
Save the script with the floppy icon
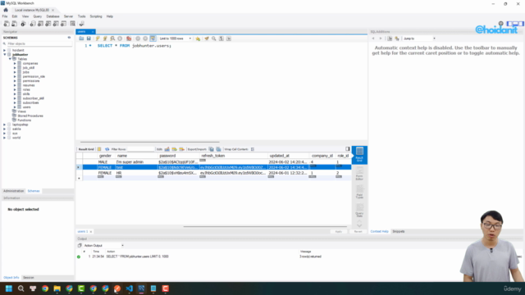pos(89,39)
